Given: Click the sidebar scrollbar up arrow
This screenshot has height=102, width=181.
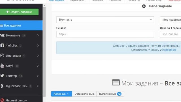Looking at the screenshot, I should 44,5.
